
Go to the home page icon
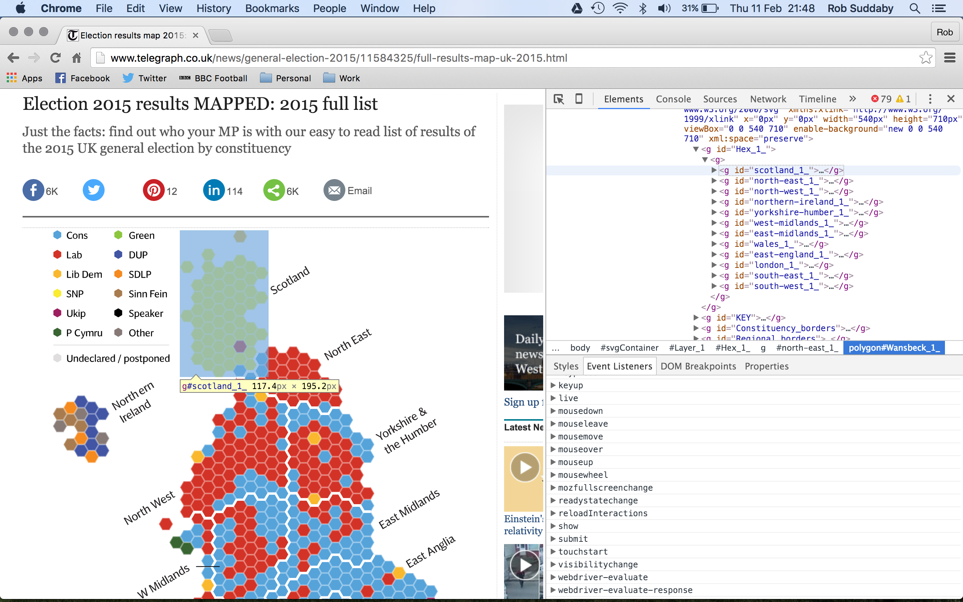click(x=76, y=58)
